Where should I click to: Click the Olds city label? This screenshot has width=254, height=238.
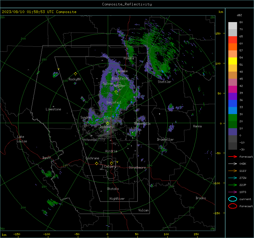pos(108,118)
